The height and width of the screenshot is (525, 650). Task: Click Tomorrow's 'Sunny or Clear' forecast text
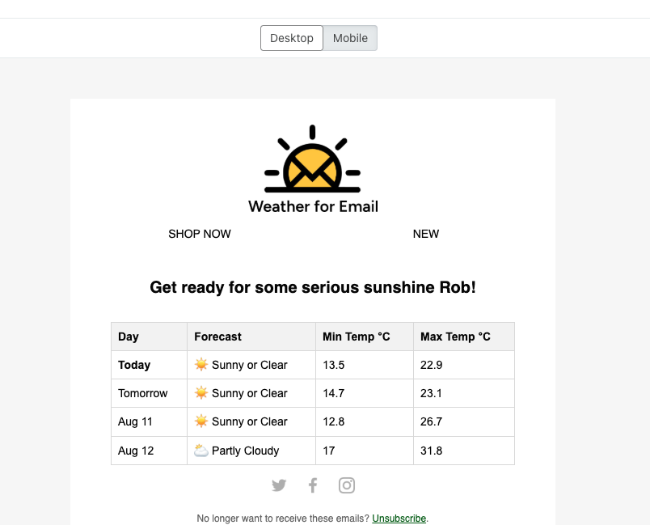[249, 393]
